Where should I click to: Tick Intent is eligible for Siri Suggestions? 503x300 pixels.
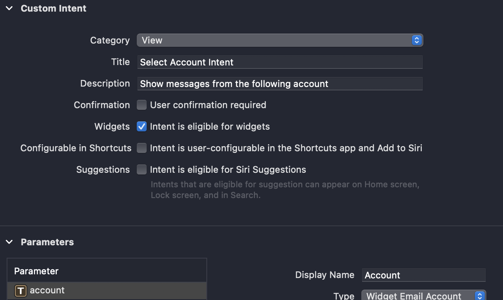click(142, 169)
